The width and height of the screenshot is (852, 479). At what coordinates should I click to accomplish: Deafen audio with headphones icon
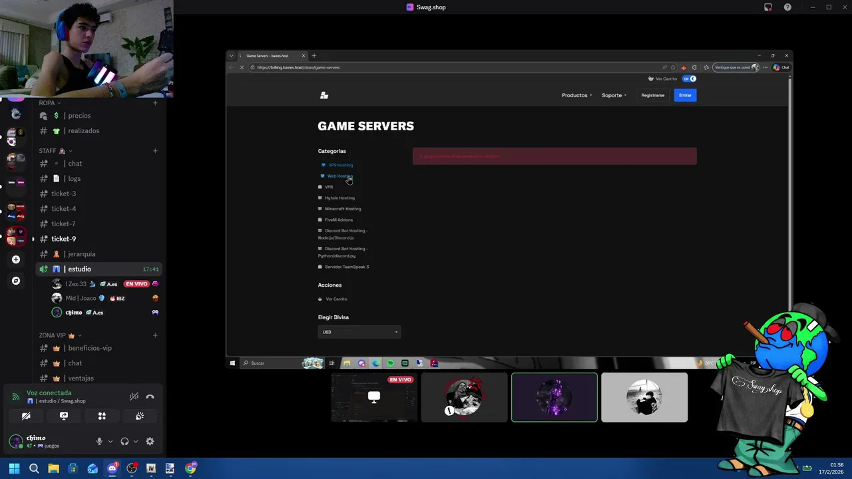pos(124,441)
